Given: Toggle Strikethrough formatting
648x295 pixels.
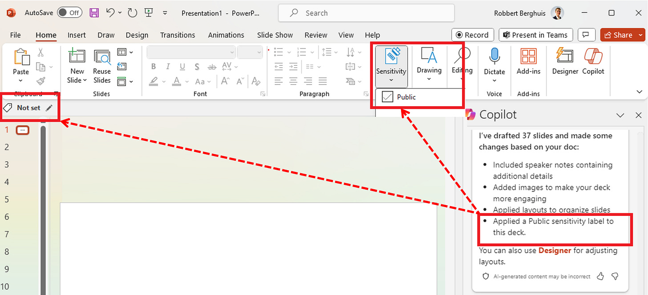Looking at the screenshot, I should pyautogui.click(x=212, y=67).
